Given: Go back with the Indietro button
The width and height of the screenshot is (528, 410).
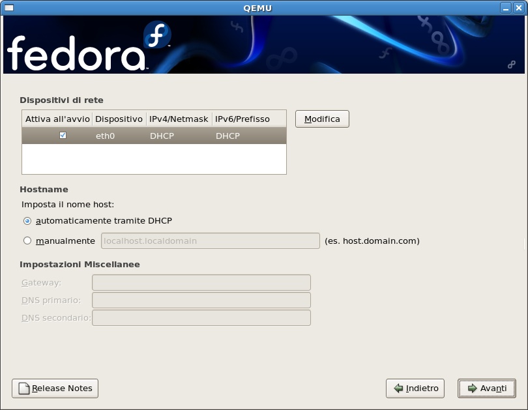Looking at the screenshot, I should 415,388.
